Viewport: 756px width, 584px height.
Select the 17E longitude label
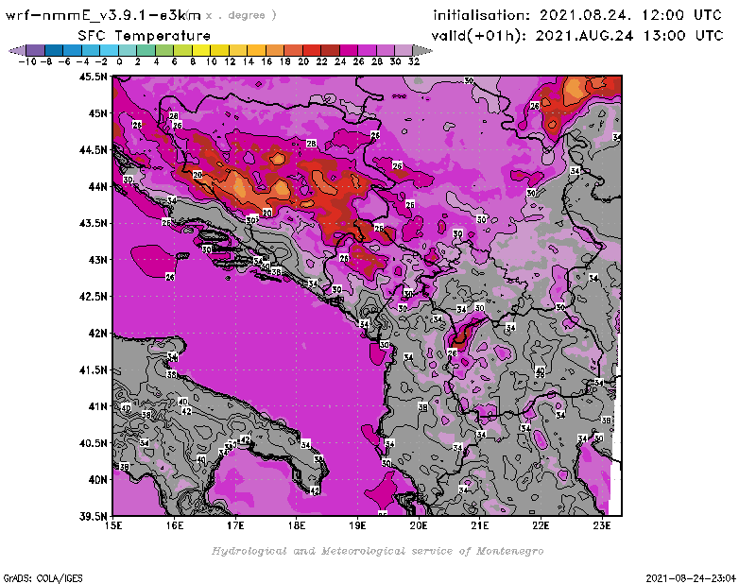pyautogui.click(x=235, y=525)
